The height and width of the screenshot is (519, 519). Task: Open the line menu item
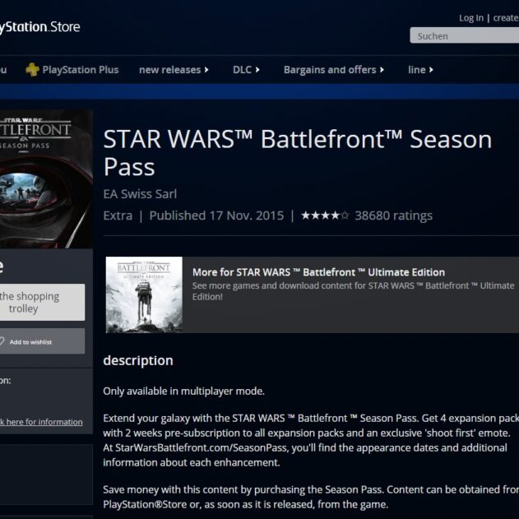420,70
